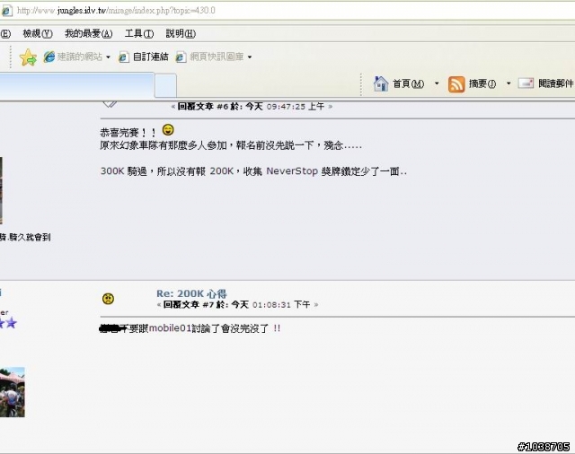Click the RSS feed 摘要 icon
The image size is (575, 454).
[456, 84]
